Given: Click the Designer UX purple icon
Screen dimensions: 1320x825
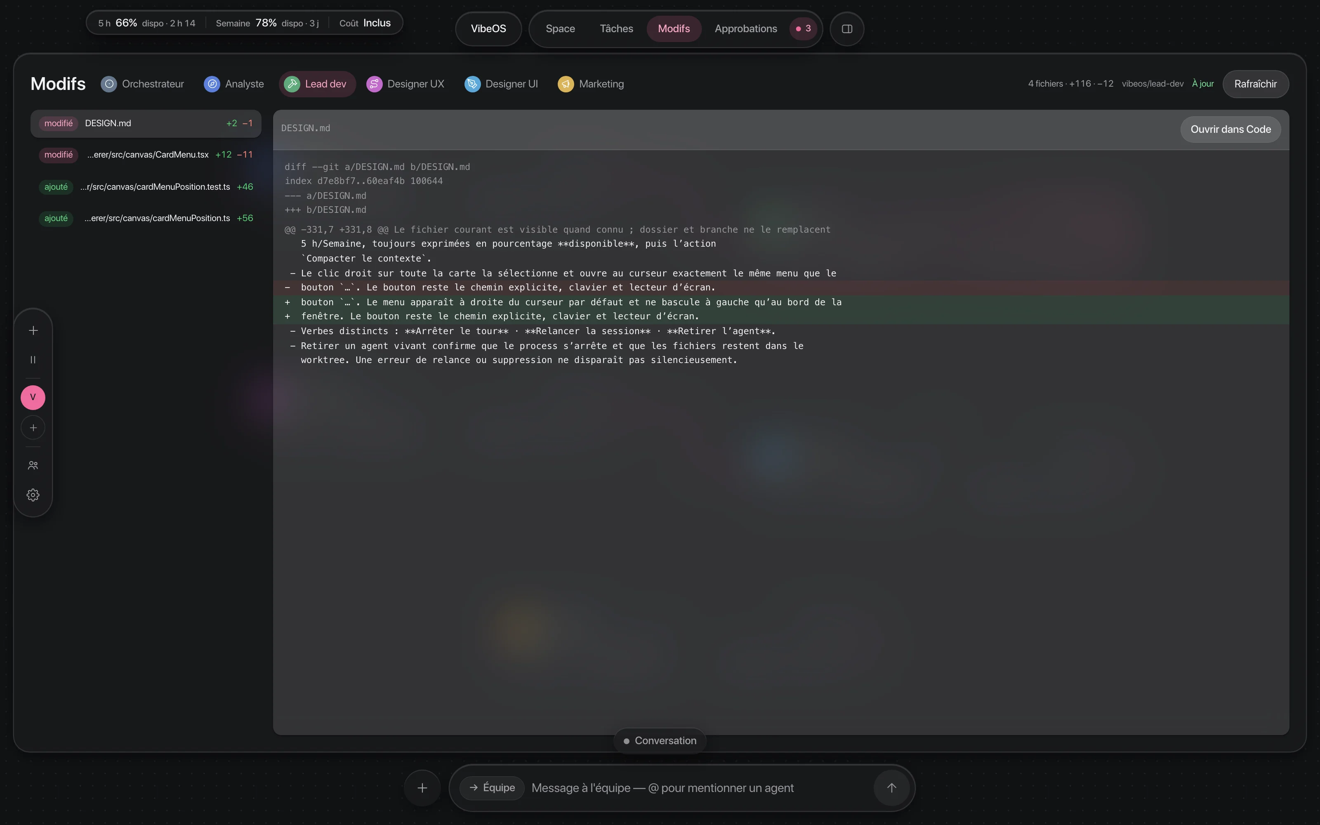Looking at the screenshot, I should [374, 84].
